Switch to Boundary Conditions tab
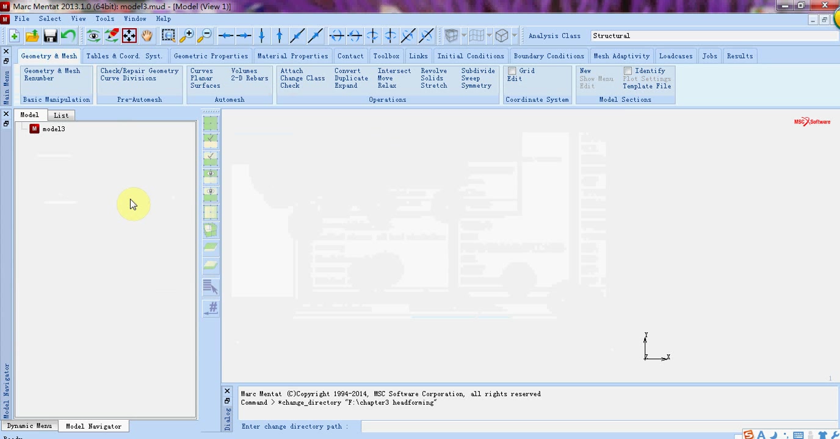Image resolution: width=840 pixels, height=439 pixels. 549,56
